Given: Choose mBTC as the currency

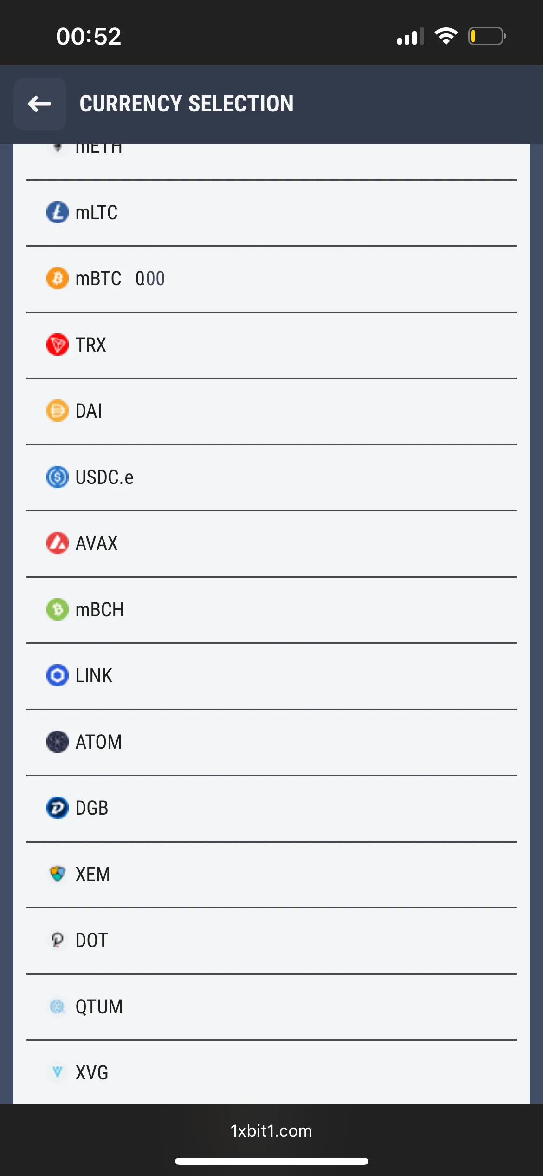Looking at the screenshot, I should pos(98,279).
